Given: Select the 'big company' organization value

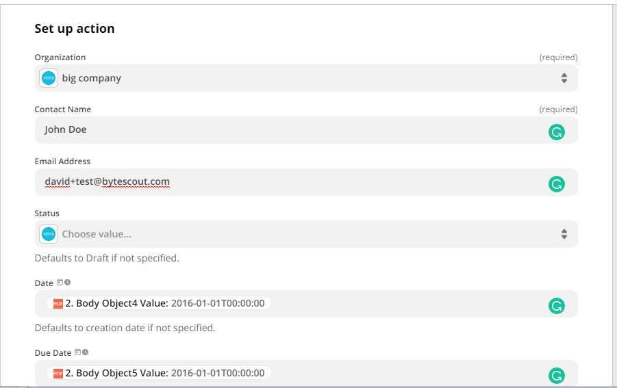Looking at the screenshot, I should [92, 78].
